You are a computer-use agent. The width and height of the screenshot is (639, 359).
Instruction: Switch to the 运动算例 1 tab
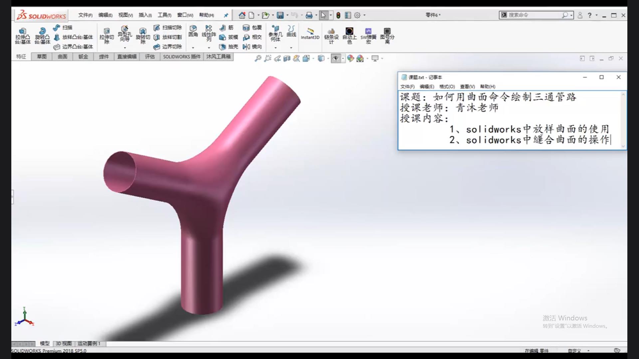[x=89, y=344]
